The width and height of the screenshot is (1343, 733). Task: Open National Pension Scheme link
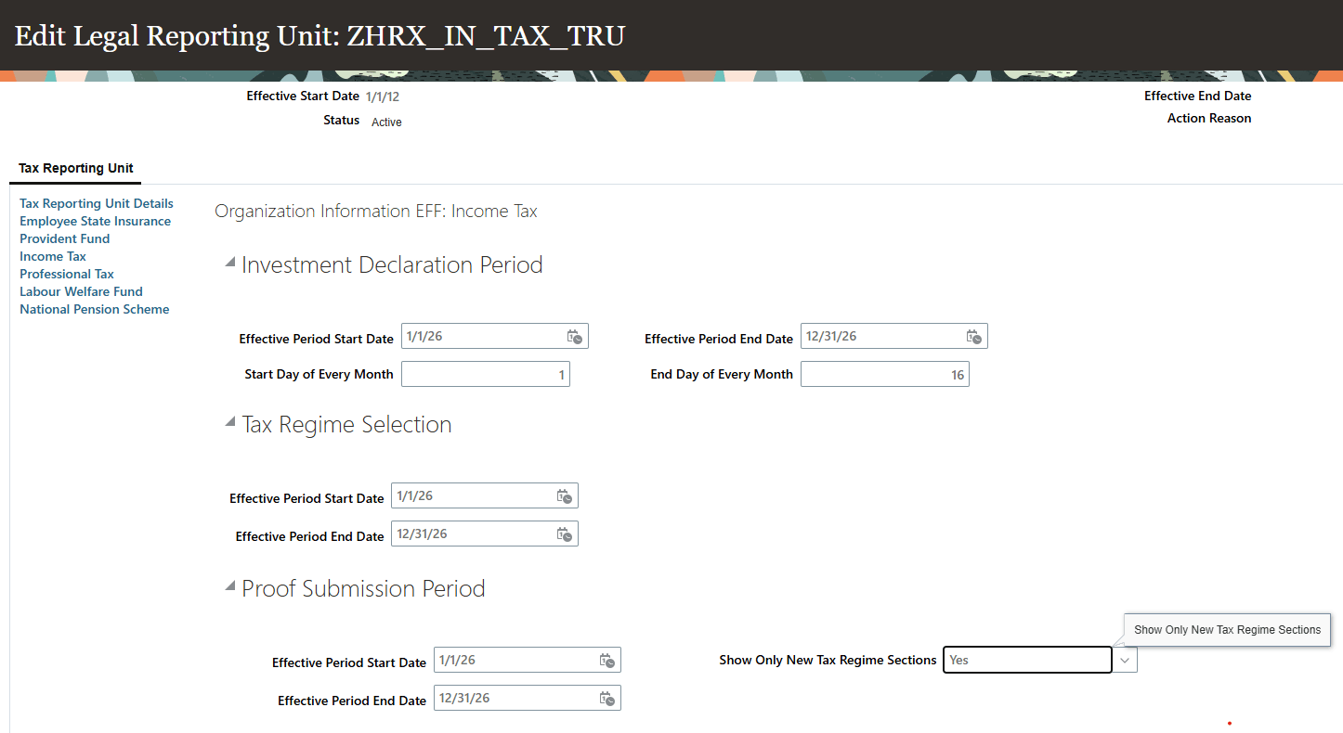[95, 309]
